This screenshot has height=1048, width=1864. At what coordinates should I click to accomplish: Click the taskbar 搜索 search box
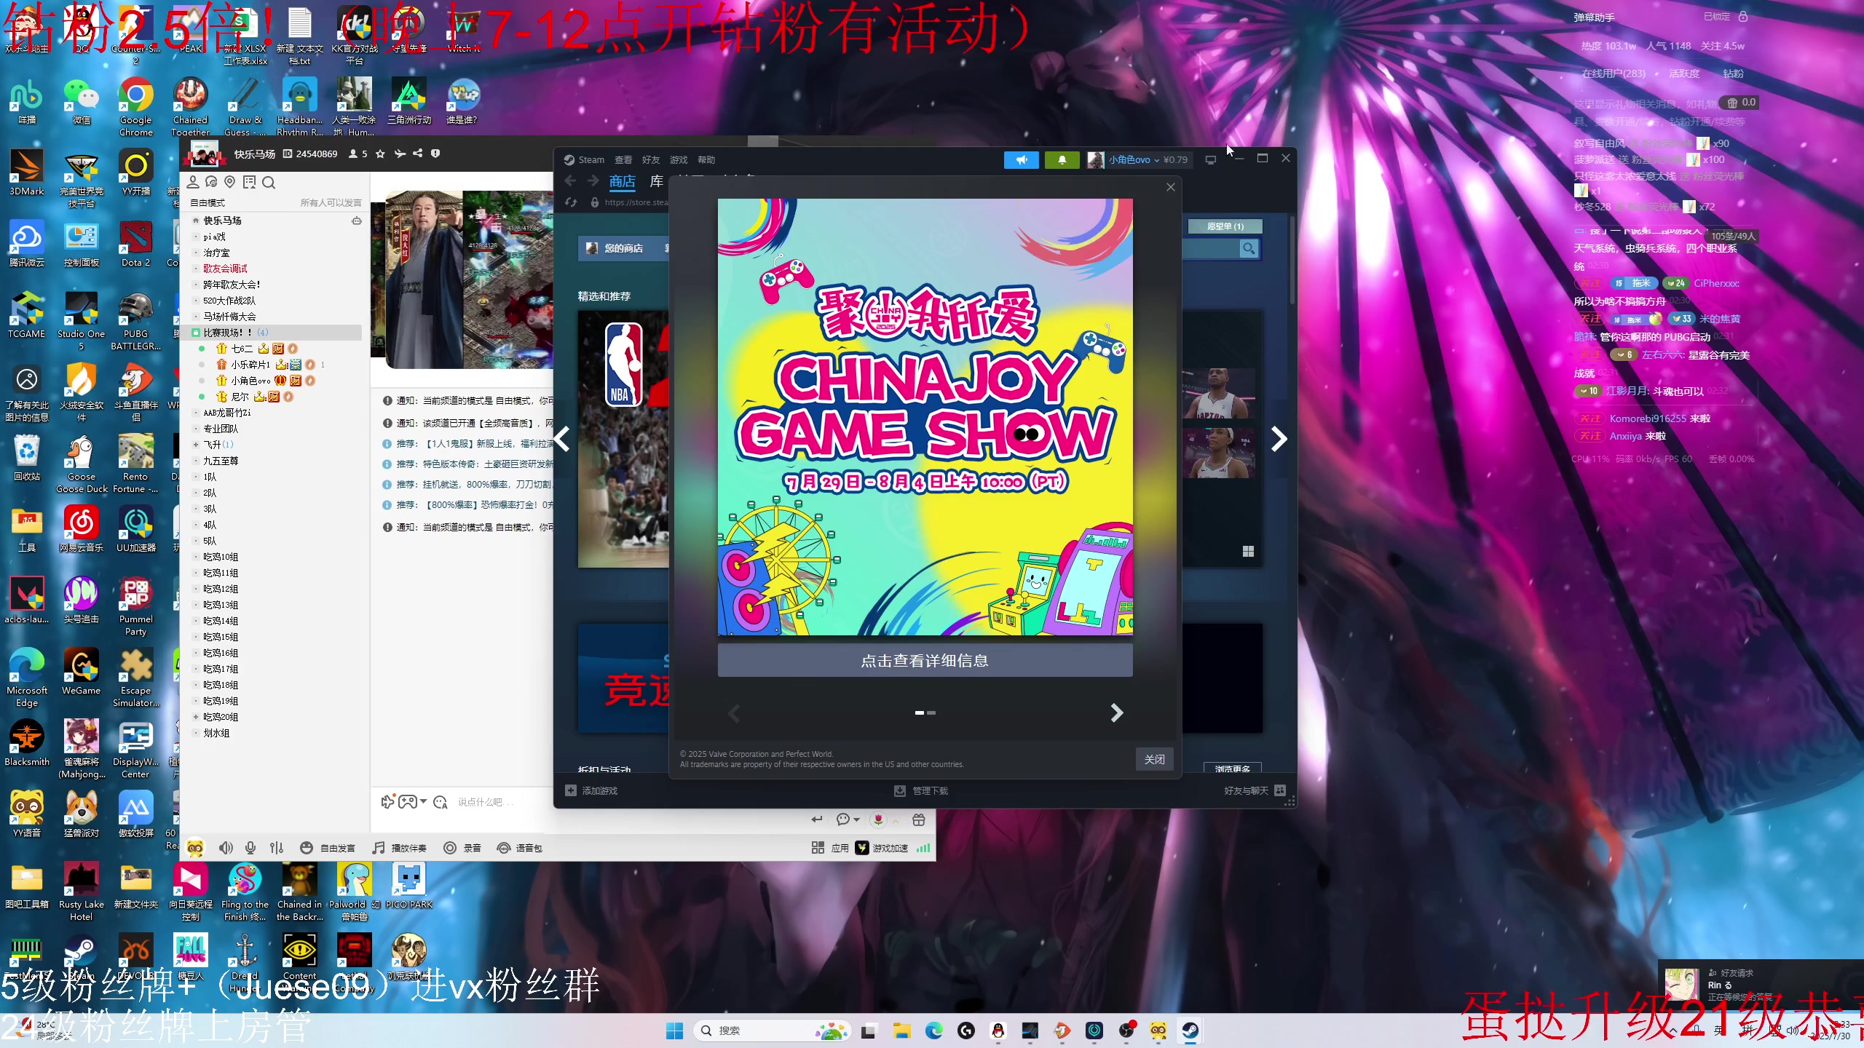(772, 1031)
